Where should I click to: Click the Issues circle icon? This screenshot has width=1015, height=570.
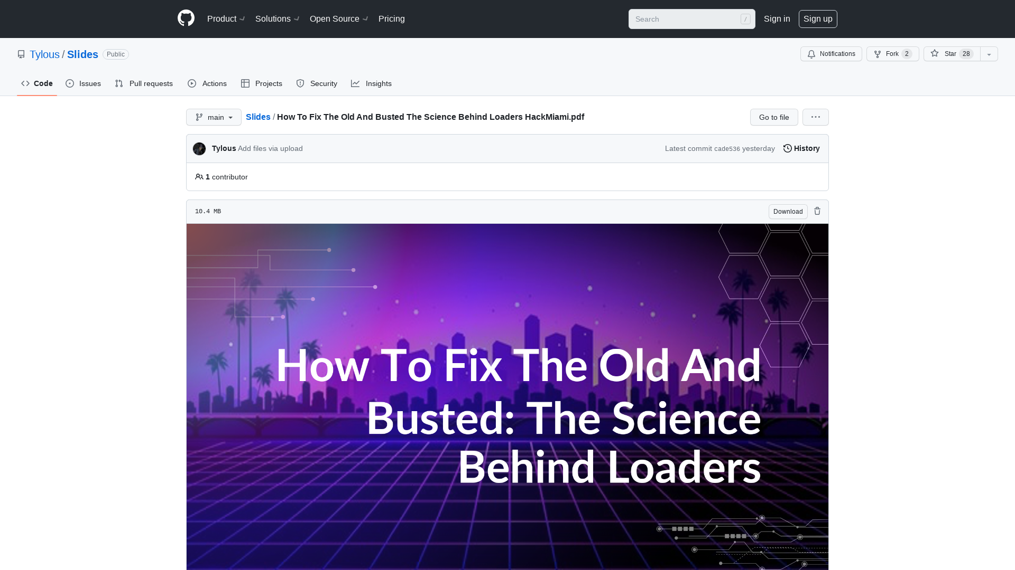pyautogui.click(x=70, y=83)
